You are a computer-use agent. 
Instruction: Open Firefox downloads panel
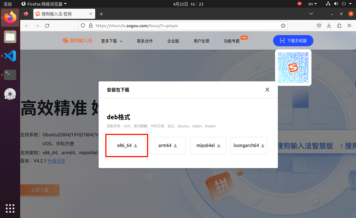click(329, 26)
